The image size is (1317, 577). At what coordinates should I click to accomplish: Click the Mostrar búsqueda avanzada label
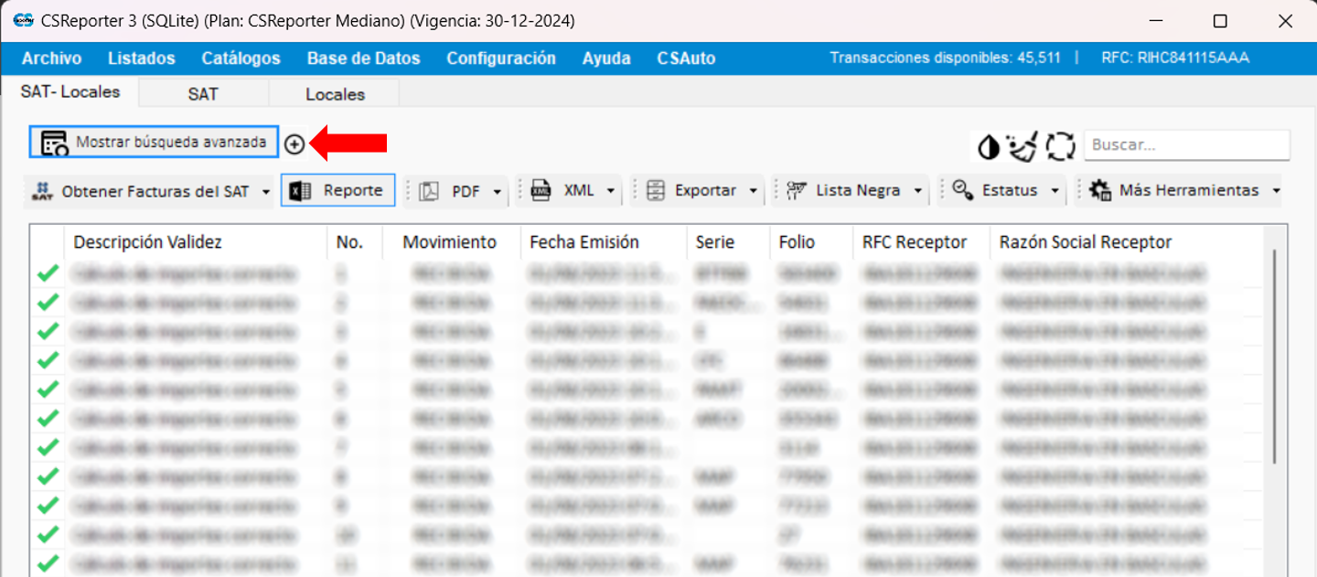point(171,142)
